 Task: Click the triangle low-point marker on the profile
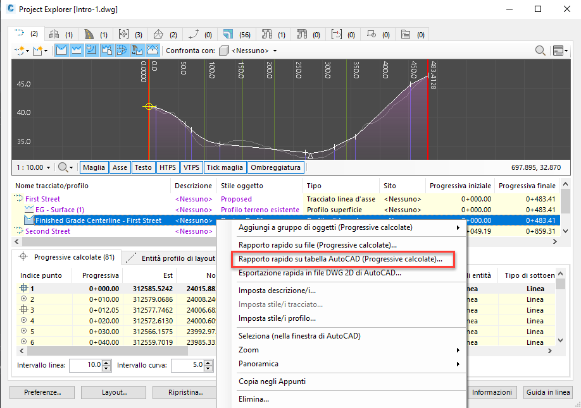click(311, 156)
